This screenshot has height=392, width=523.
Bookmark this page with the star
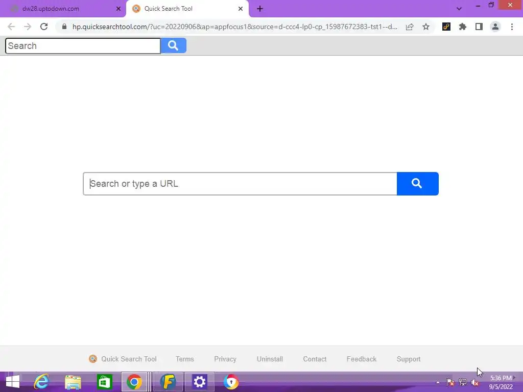point(426,27)
